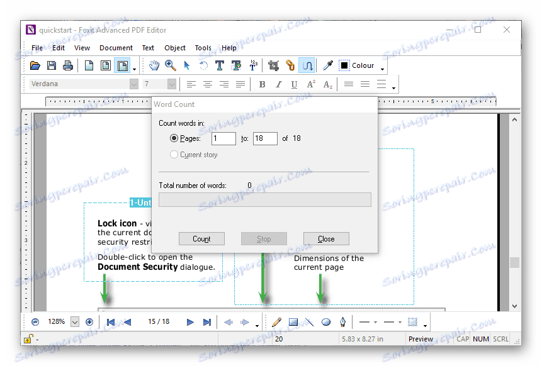Screen dimensions: 542x366
Task: Select the Zoom magnifier tool
Action: pos(171,65)
